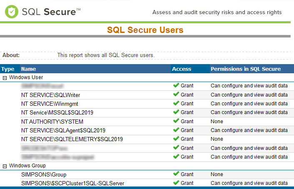
Task: Select NT AUTHORITY\SYSTEM user name
Action: tap(52, 122)
